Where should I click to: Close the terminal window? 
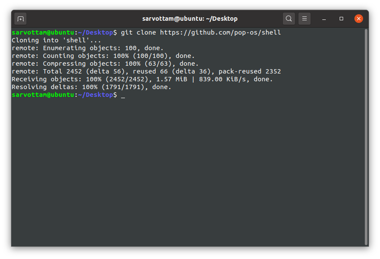click(x=358, y=19)
